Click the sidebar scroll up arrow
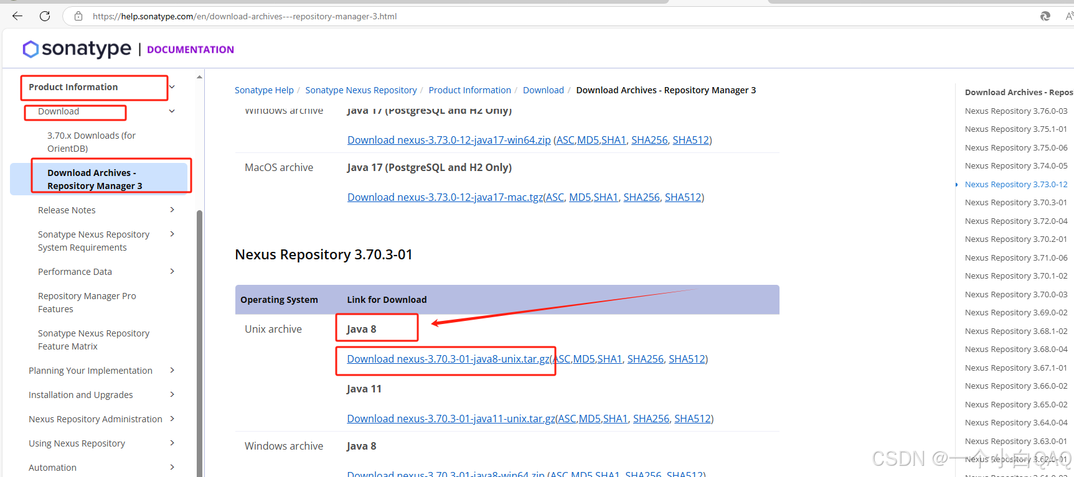This screenshot has width=1074, height=477. click(200, 77)
